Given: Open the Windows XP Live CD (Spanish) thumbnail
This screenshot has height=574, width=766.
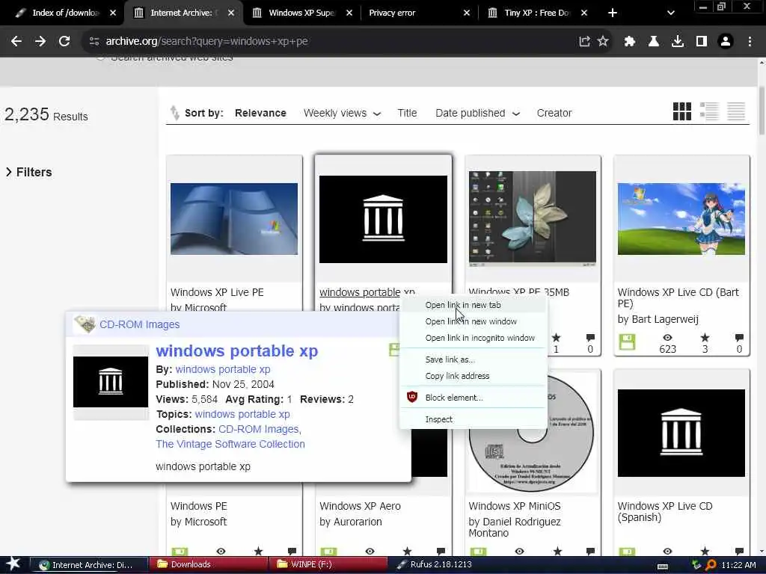Looking at the screenshot, I should coord(681,433).
